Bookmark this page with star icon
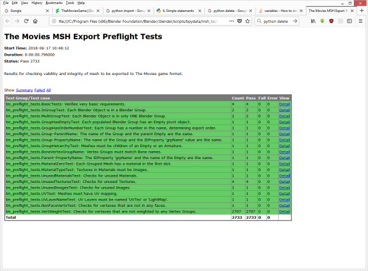The image size is (368, 271). (x=248, y=21)
